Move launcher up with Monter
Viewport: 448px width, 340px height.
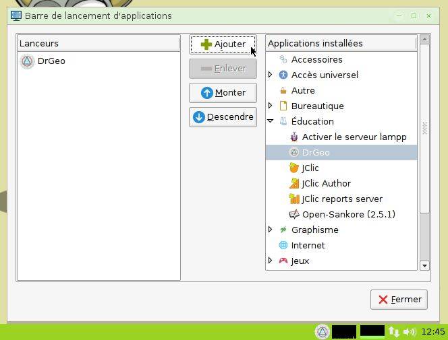223,93
